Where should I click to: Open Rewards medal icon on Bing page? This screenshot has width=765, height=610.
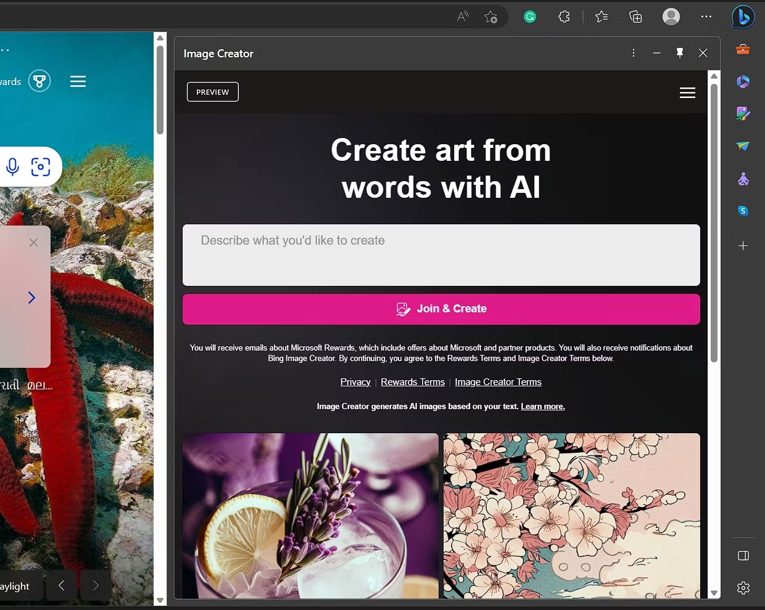pos(39,81)
